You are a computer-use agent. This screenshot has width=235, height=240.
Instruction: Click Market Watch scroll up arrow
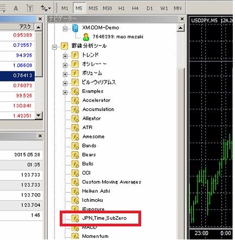point(39,27)
